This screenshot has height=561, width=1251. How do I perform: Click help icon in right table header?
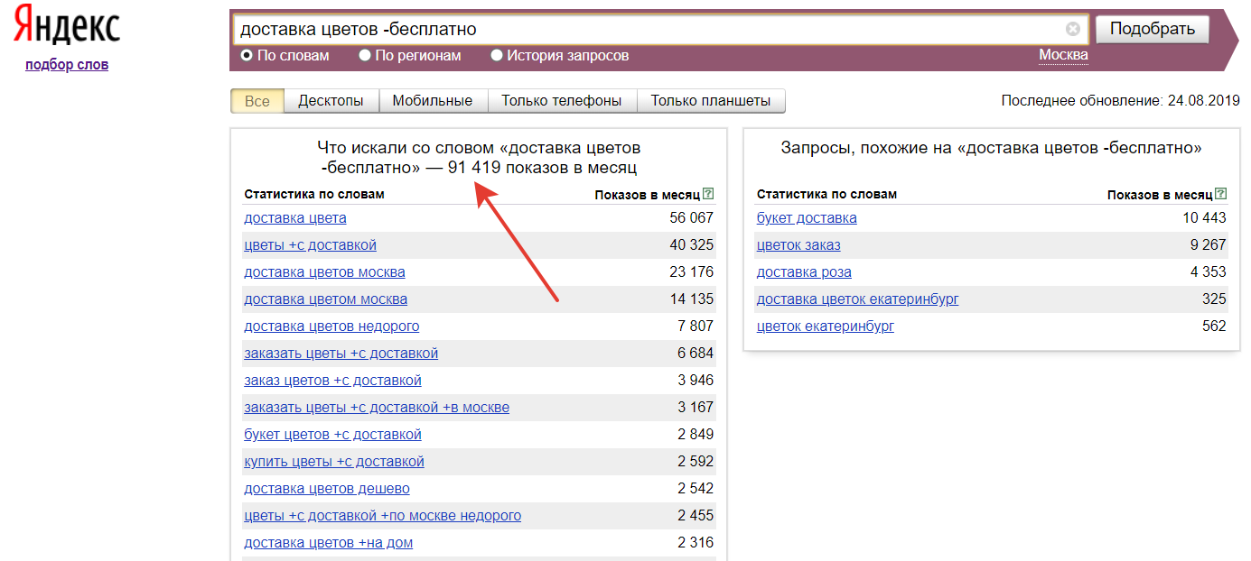(1221, 194)
